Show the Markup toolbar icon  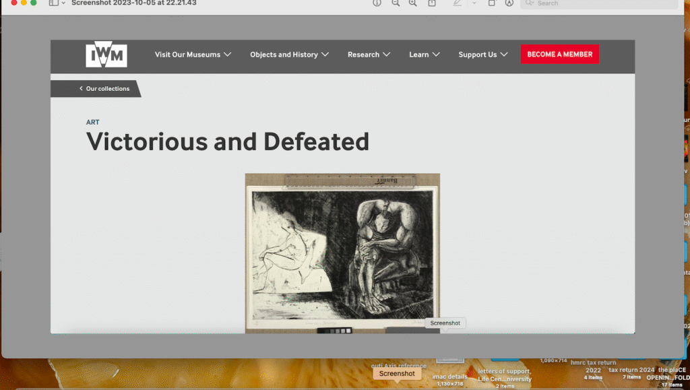(x=509, y=3)
